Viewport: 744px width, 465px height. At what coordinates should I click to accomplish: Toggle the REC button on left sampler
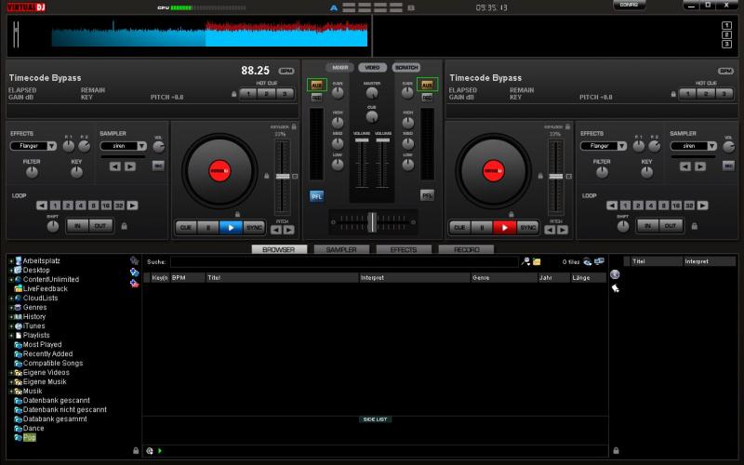[x=157, y=166]
